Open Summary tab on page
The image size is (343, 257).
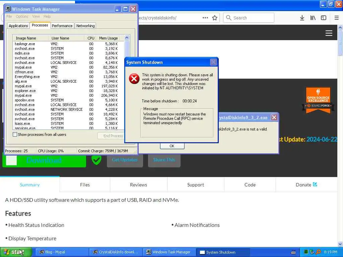(30, 185)
